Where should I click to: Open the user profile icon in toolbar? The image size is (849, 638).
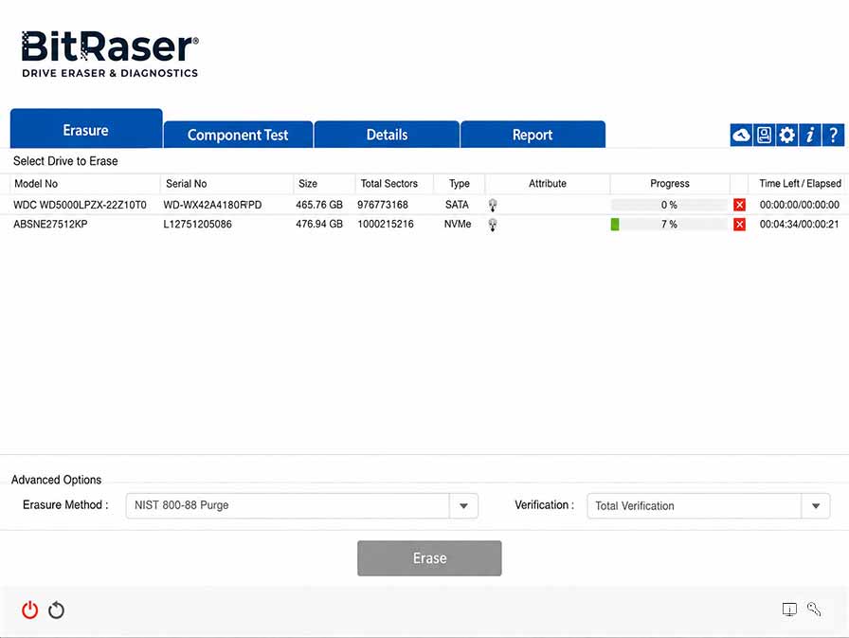point(764,135)
